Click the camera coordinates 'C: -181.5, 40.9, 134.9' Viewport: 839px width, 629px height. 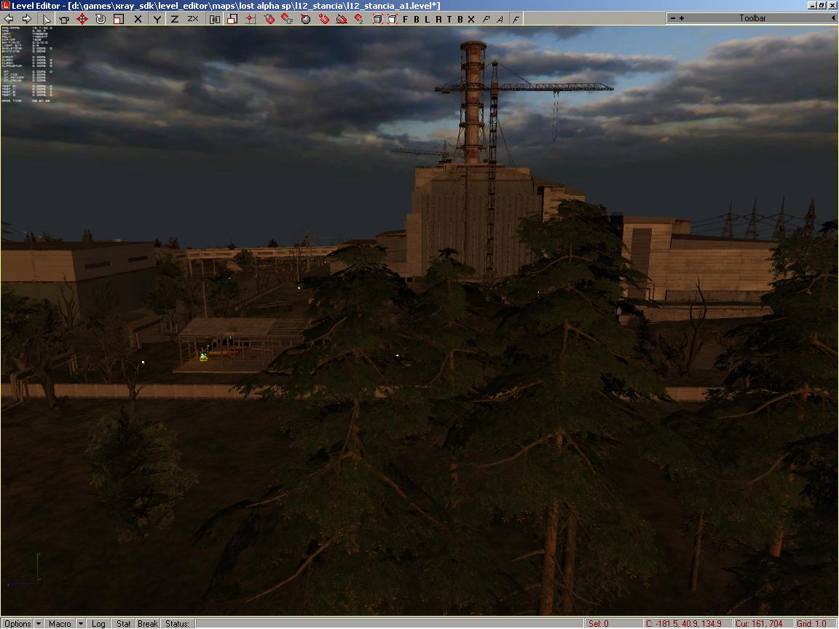pyautogui.click(x=683, y=624)
